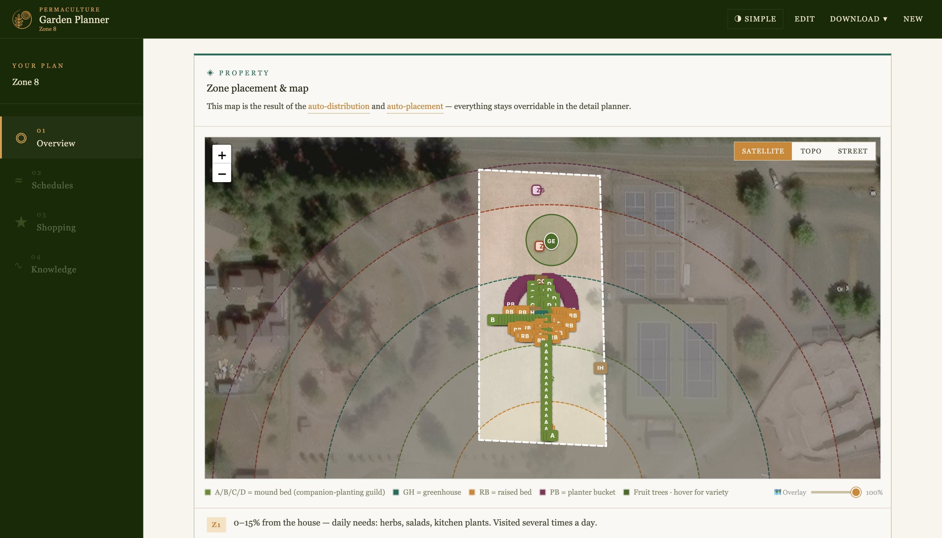Viewport: 942px width, 538px height.
Task: Open EDIT from the top navigation
Action: [805, 19]
